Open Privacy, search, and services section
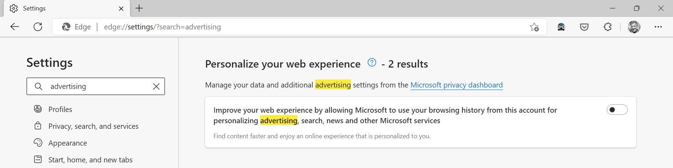The height and width of the screenshot is (168, 673). tap(93, 126)
